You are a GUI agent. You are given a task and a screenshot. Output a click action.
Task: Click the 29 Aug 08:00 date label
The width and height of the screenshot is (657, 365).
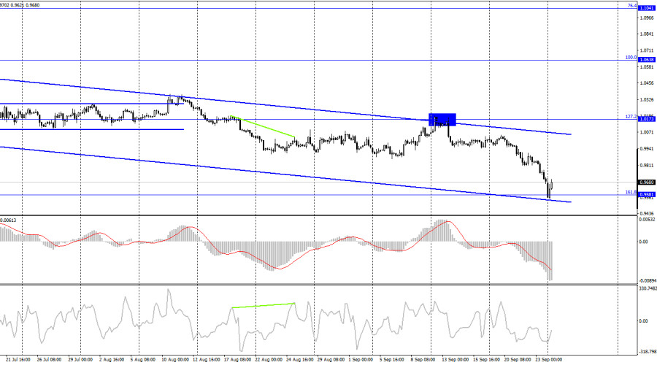[x=331, y=360]
